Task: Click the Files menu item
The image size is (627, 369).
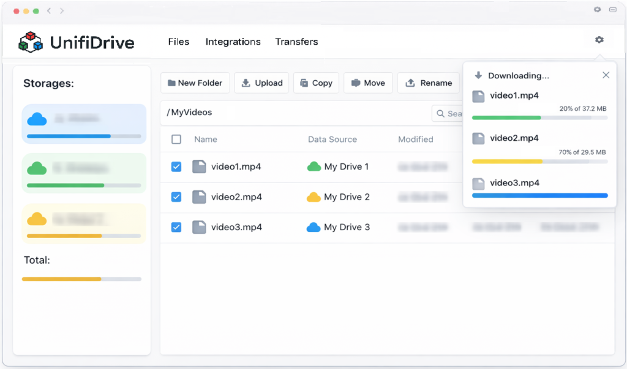Action: 178,42
